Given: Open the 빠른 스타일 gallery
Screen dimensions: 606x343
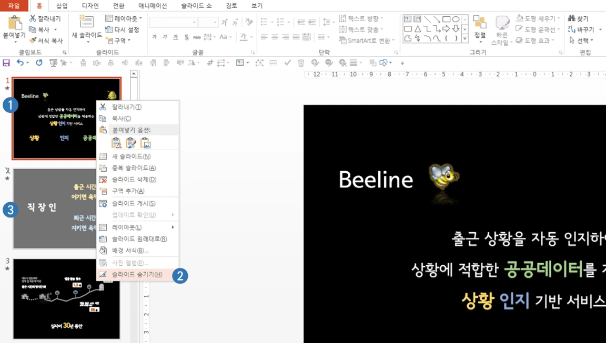Looking at the screenshot, I should (502, 31).
